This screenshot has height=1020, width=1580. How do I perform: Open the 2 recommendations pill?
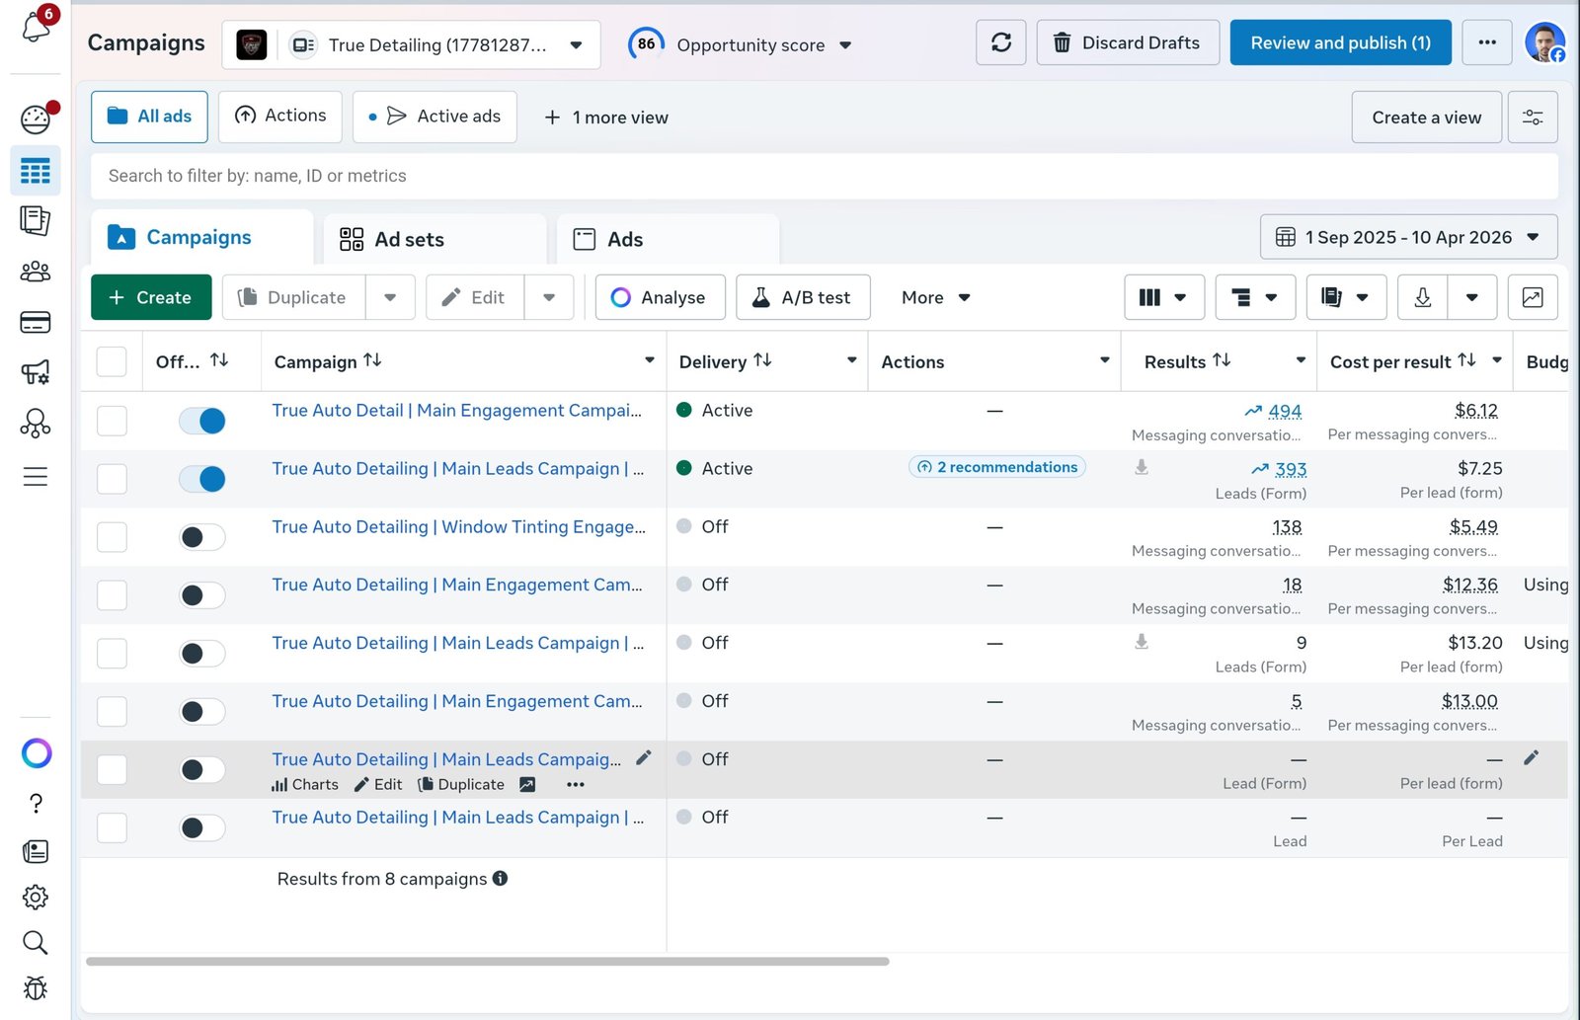996,467
